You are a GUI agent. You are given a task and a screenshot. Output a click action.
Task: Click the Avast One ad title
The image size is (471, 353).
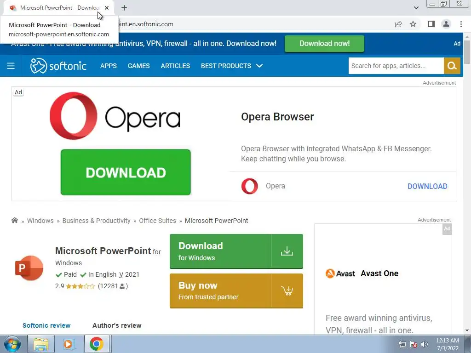point(379,273)
